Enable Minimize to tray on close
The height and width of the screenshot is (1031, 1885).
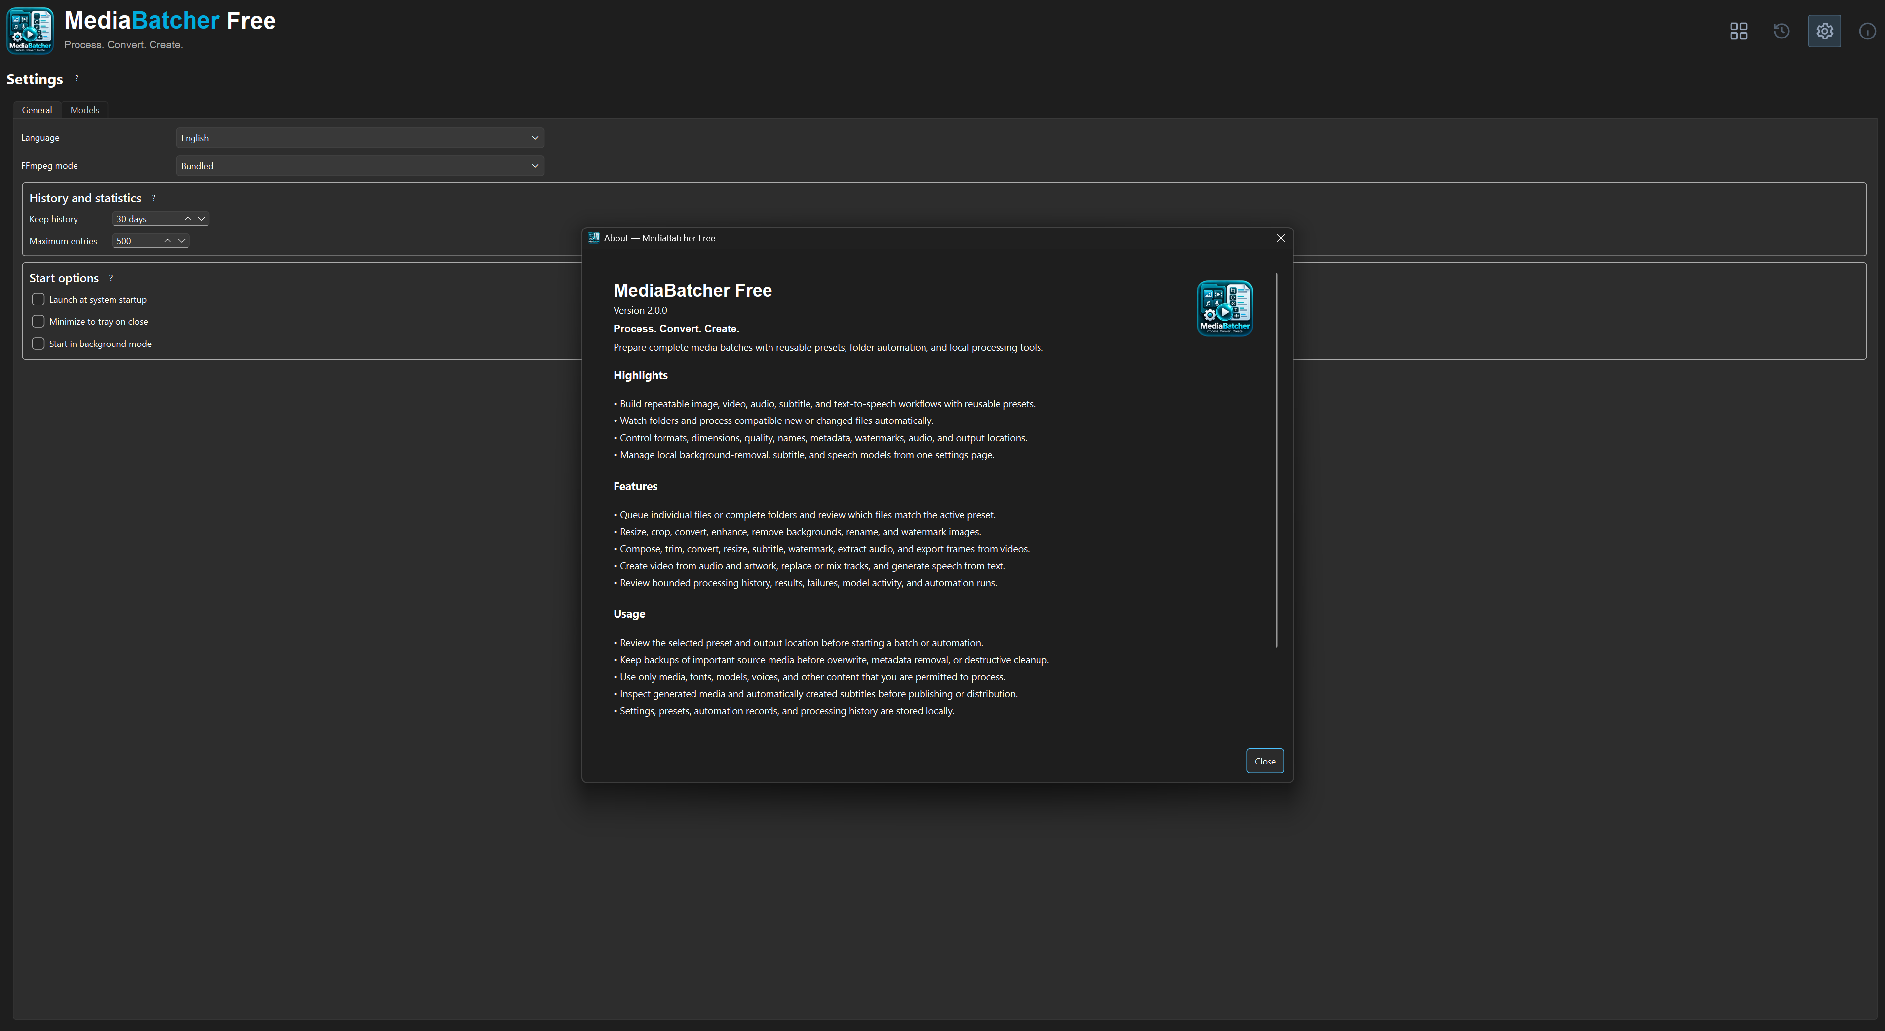click(38, 321)
